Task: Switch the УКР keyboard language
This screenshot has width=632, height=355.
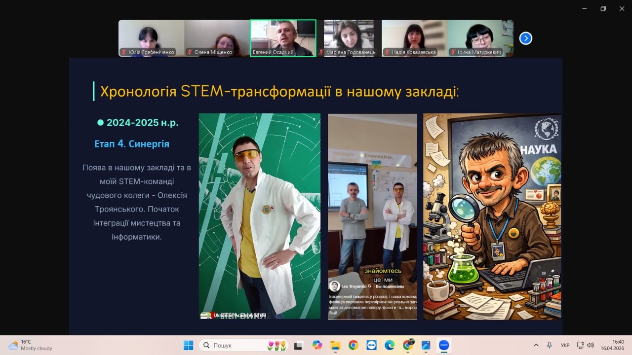Action: tap(565, 345)
